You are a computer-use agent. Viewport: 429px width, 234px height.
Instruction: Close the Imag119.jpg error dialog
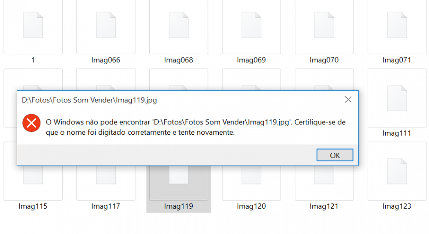pos(348,100)
